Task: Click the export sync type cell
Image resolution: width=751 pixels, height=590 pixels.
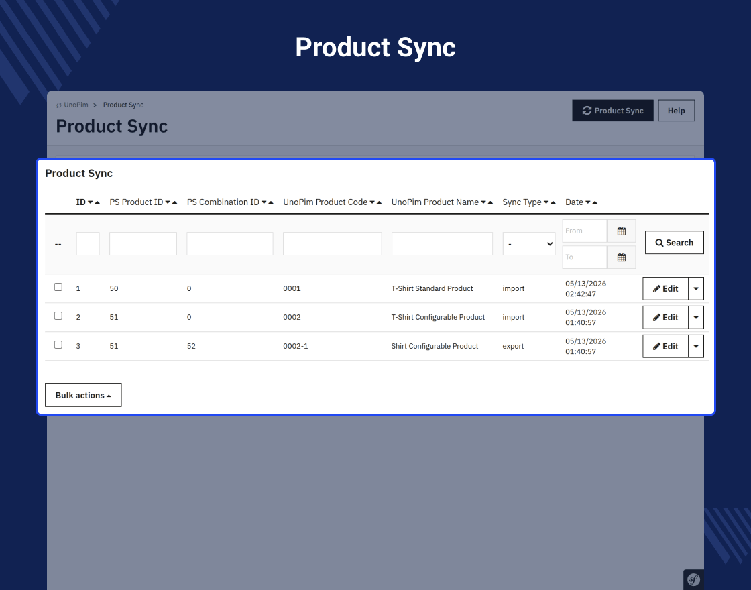Action: click(x=513, y=346)
